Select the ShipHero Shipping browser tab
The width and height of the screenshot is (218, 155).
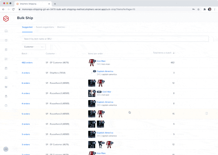pyautogui.click(x=33, y=4)
